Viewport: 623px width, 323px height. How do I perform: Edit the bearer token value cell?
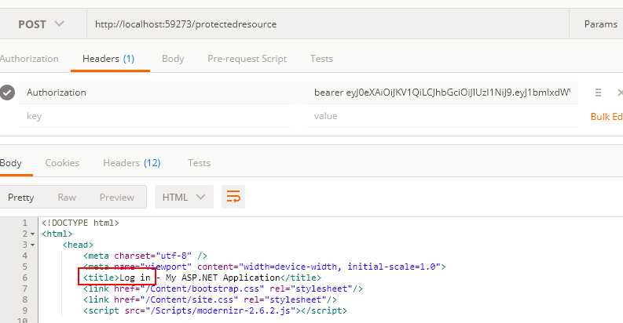(x=442, y=93)
